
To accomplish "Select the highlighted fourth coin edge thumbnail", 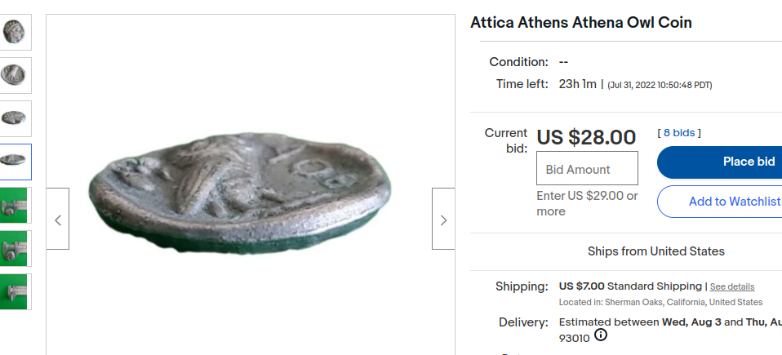I will (14, 161).
